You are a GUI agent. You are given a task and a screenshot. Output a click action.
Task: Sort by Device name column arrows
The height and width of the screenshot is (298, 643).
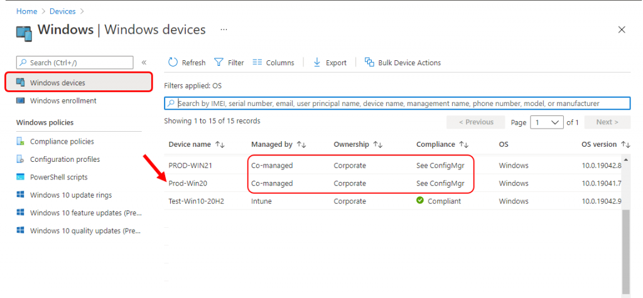pos(220,145)
